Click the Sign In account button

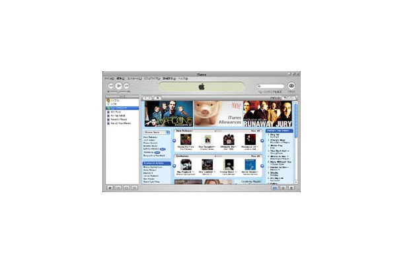coord(289,98)
